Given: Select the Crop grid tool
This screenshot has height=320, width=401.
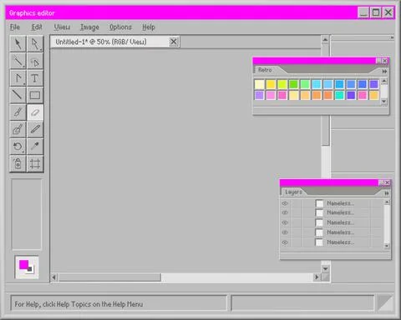Looking at the screenshot, I should tap(35, 163).
